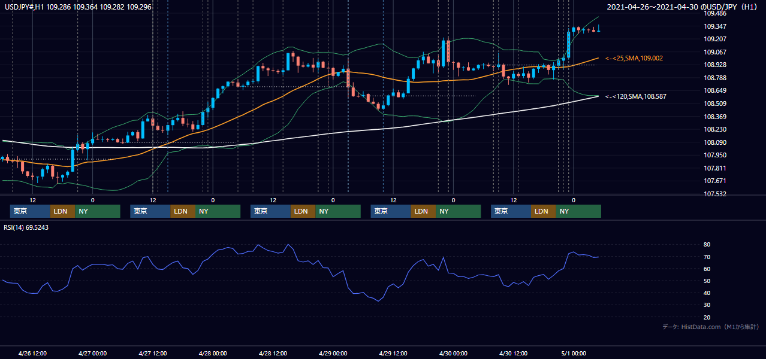Select the 120 SMA 108.587 label
The image size is (766, 359).
(636, 96)
